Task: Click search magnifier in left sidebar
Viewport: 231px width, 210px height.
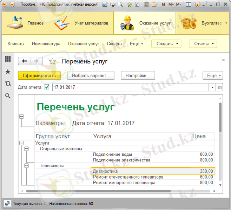Action: (8, 96)
